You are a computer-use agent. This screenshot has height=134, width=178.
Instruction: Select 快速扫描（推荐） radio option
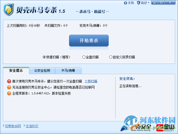56,57
